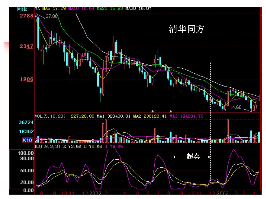This screenshot has height=199, width=266.
Task: Click the 36724 volume axis label
Action: 26,122
